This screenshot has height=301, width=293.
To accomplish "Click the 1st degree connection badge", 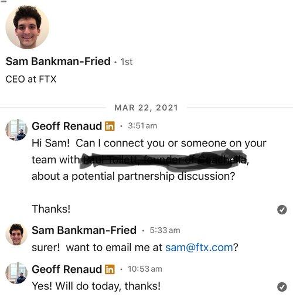I will (x=127, y=62).
